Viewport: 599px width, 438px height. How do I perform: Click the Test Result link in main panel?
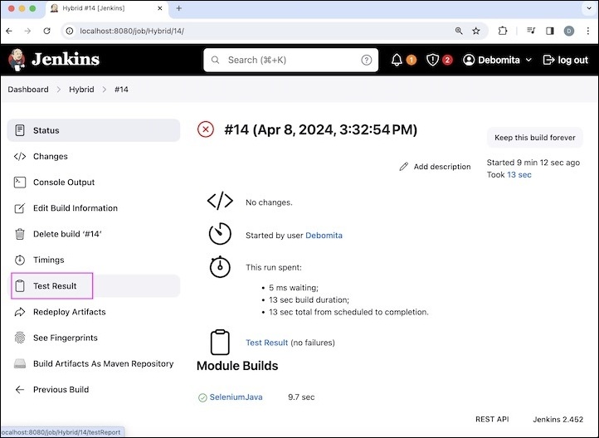click(266, 343)
